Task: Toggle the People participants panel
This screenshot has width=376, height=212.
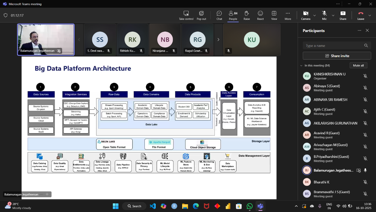Action: (x=233, y=15)
